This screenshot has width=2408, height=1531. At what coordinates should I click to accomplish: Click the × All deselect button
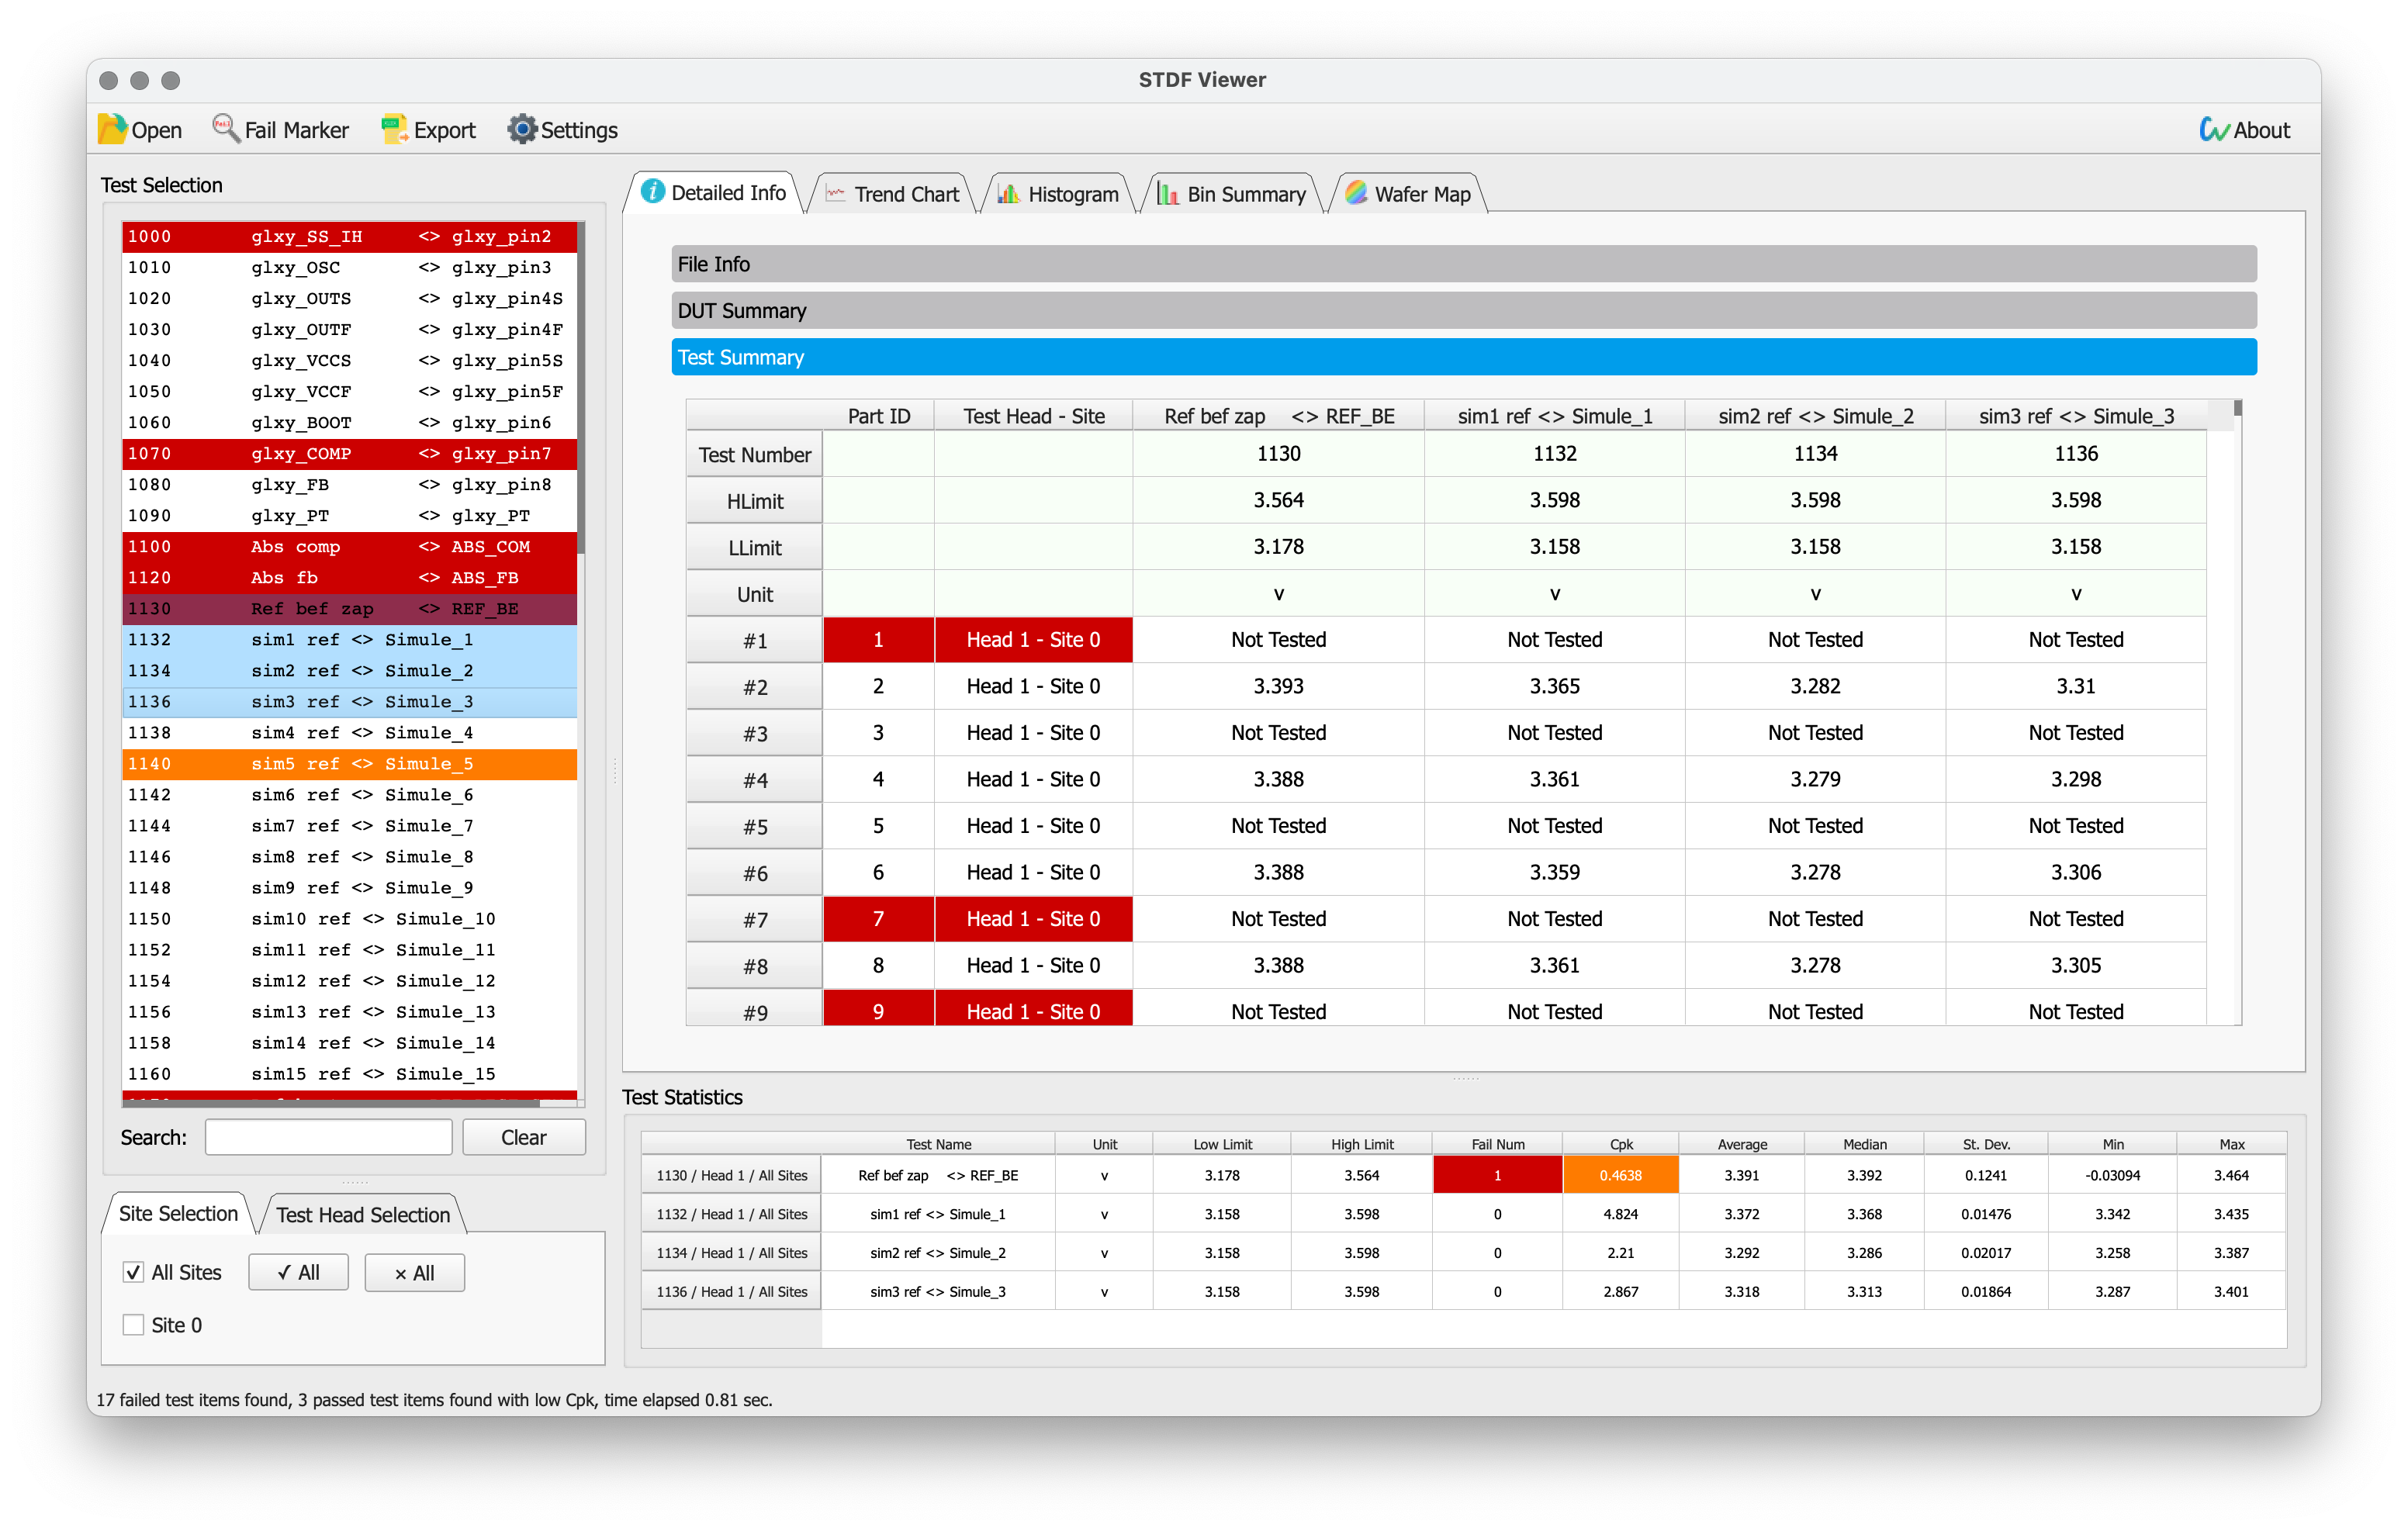(x=414, y=1272)
